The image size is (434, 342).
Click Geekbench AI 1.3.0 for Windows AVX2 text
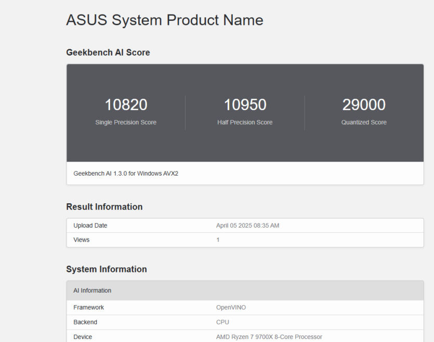126,174
